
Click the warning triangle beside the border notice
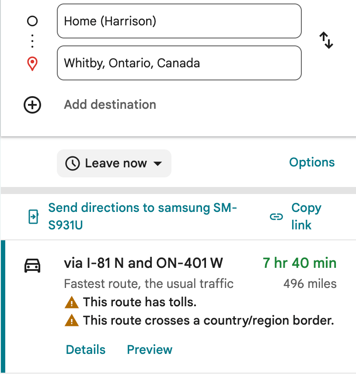71,321
